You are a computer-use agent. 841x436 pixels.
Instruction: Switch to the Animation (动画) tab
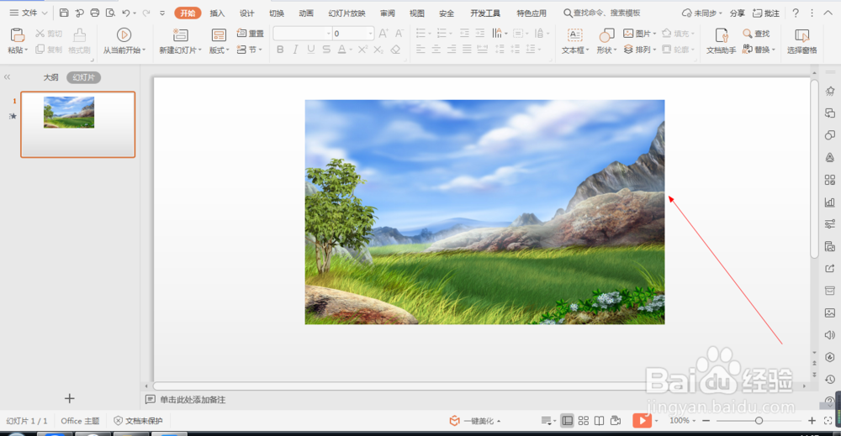306,13
